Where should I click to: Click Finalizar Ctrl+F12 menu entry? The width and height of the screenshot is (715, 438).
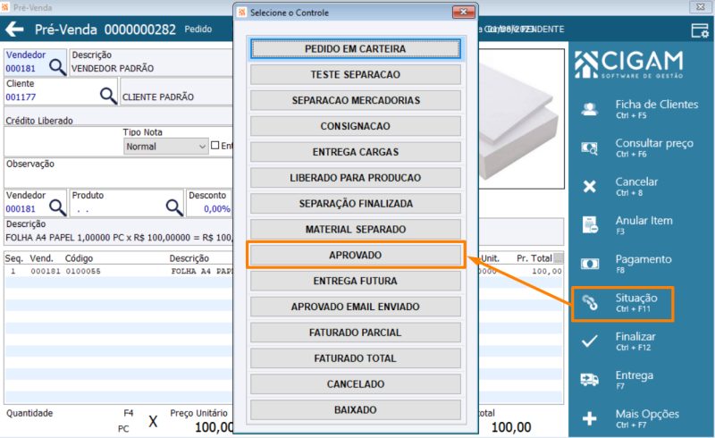635,341
